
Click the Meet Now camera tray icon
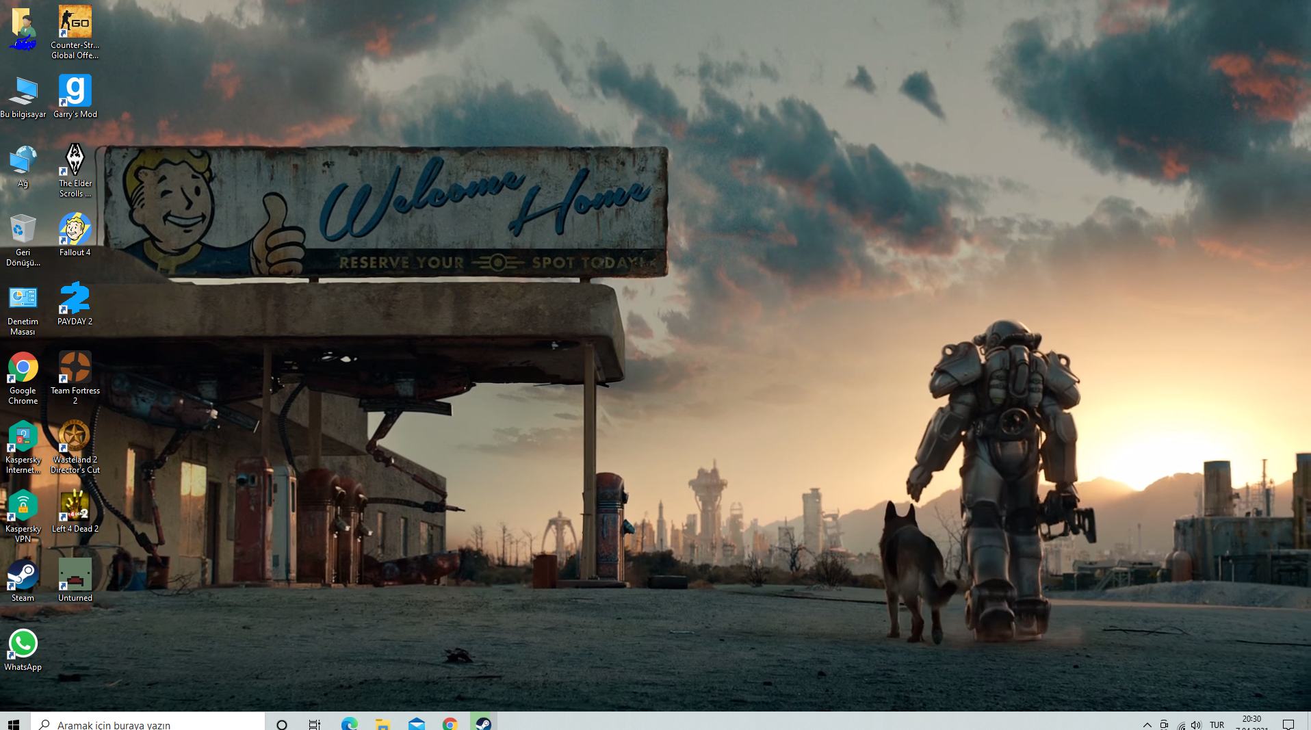(x=1164, y=725)
